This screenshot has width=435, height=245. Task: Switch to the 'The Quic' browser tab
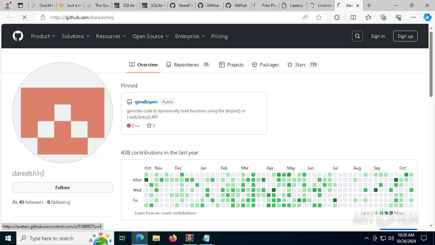pyautogui.click(x=98, y=5)
